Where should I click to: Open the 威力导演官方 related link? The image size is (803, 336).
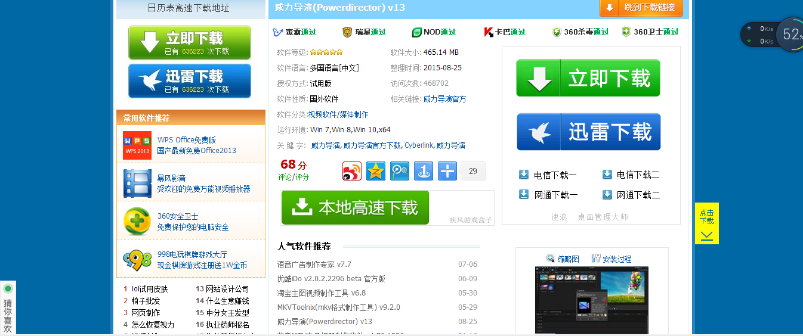coord(445,99)
